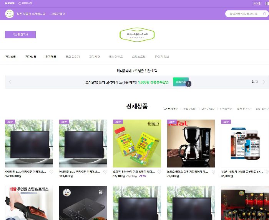Heart the Origin kids vitamin product
This screenshot has height=220, width=269.
[x=159, y=172]
